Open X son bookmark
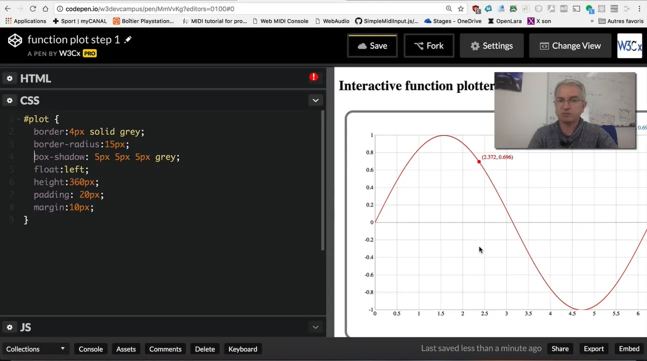 [x=539, y=21]
